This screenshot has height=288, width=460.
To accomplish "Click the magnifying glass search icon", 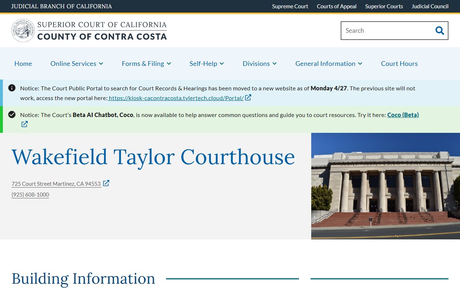I will [x=440, y=31].
